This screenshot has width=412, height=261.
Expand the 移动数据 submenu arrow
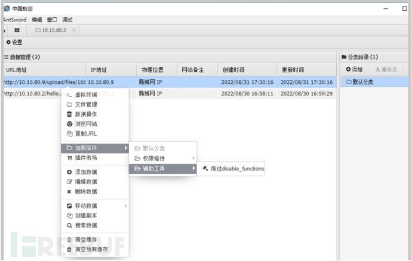[x=126, y=206]
